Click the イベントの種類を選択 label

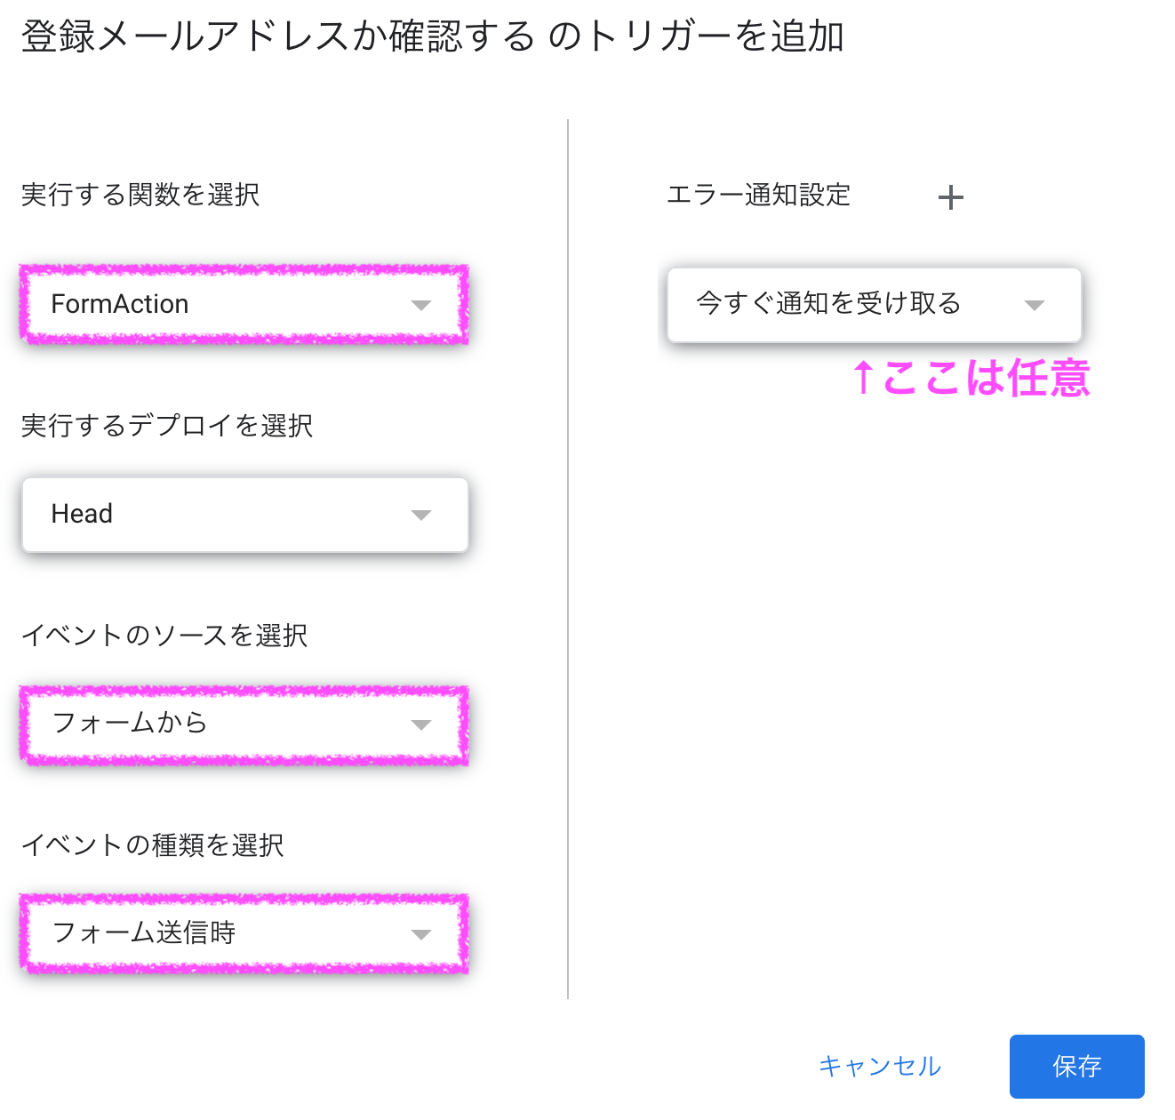pyautogui.click(x=152, y=845)
